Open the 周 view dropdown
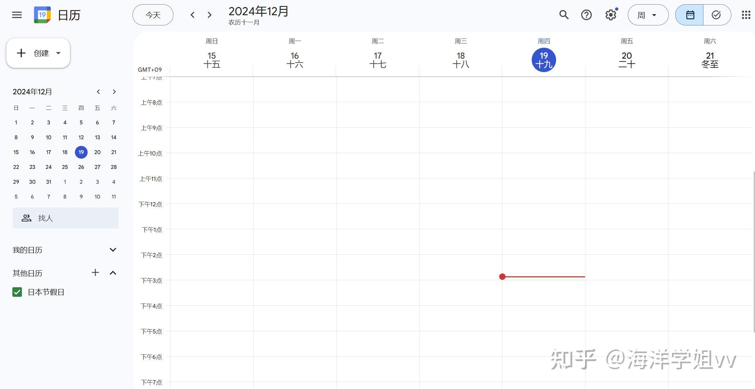The height and width of the screenshot is (389, 755). [x=648, y=15]
